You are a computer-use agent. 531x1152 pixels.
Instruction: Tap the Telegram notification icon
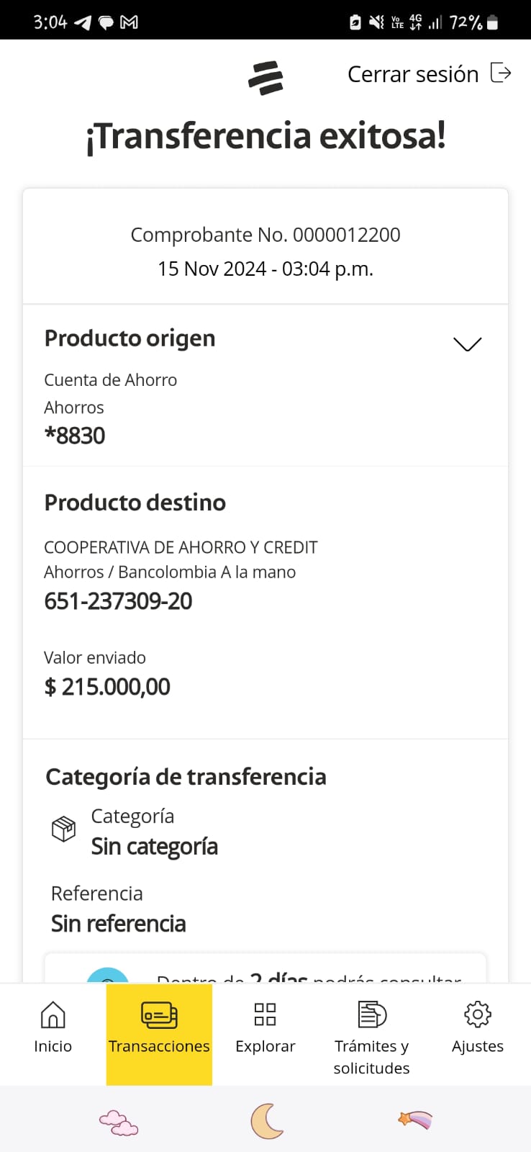tap(83, 22)
